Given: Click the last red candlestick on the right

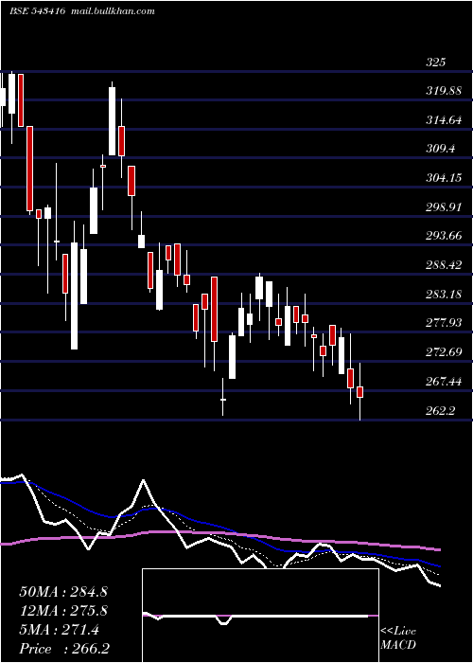Looking at the screenshot, I should pyautogui.click(x=359, y=392).
